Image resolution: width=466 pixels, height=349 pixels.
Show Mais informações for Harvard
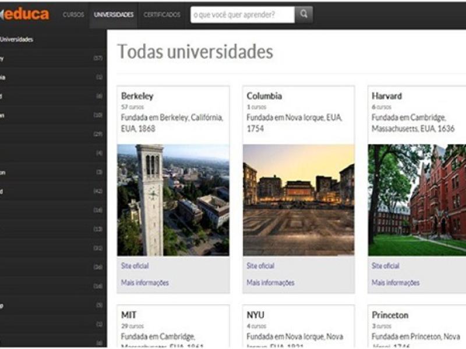tap(396, 283)
